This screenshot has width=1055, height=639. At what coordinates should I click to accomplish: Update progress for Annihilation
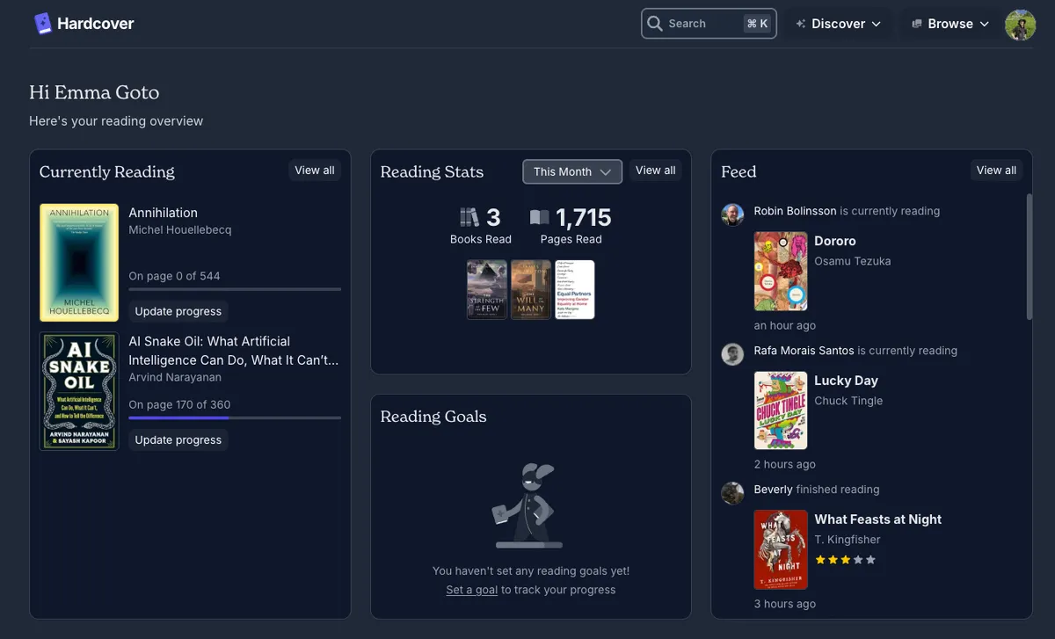tap(178, 311)
